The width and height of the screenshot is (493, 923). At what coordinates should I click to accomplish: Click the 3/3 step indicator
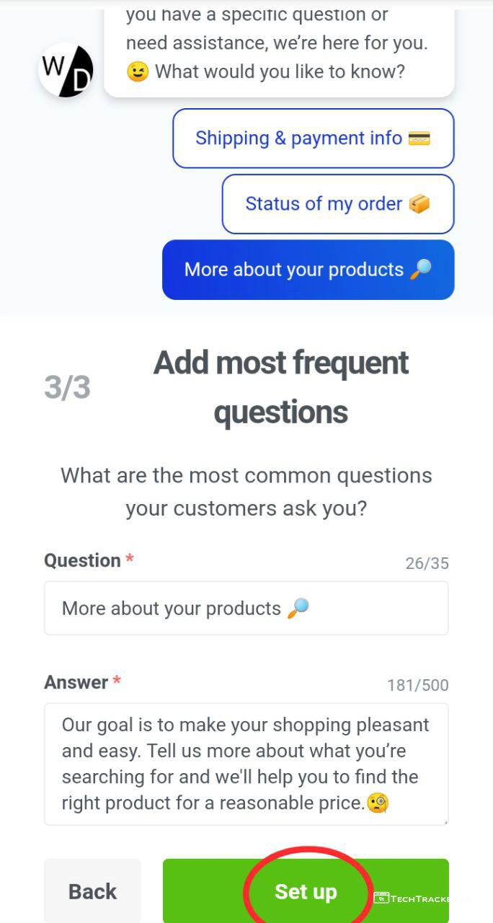pos(67,388)
